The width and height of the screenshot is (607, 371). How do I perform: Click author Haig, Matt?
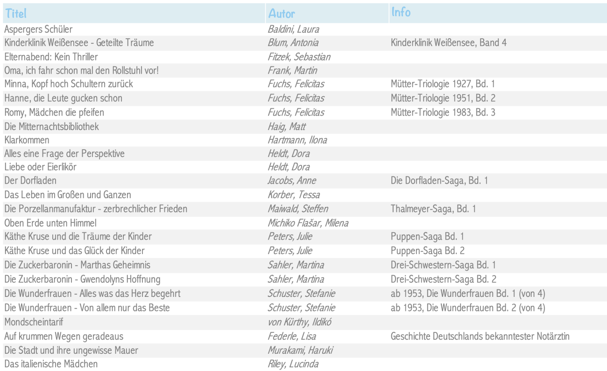click(x=287, y=127)
